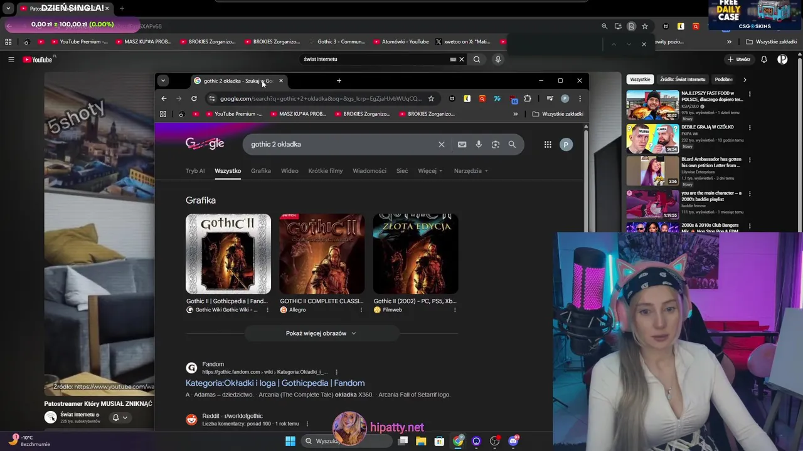Show more bookmarks in YouTube window bar
The image size is (803, 451).
click(729, 42)
